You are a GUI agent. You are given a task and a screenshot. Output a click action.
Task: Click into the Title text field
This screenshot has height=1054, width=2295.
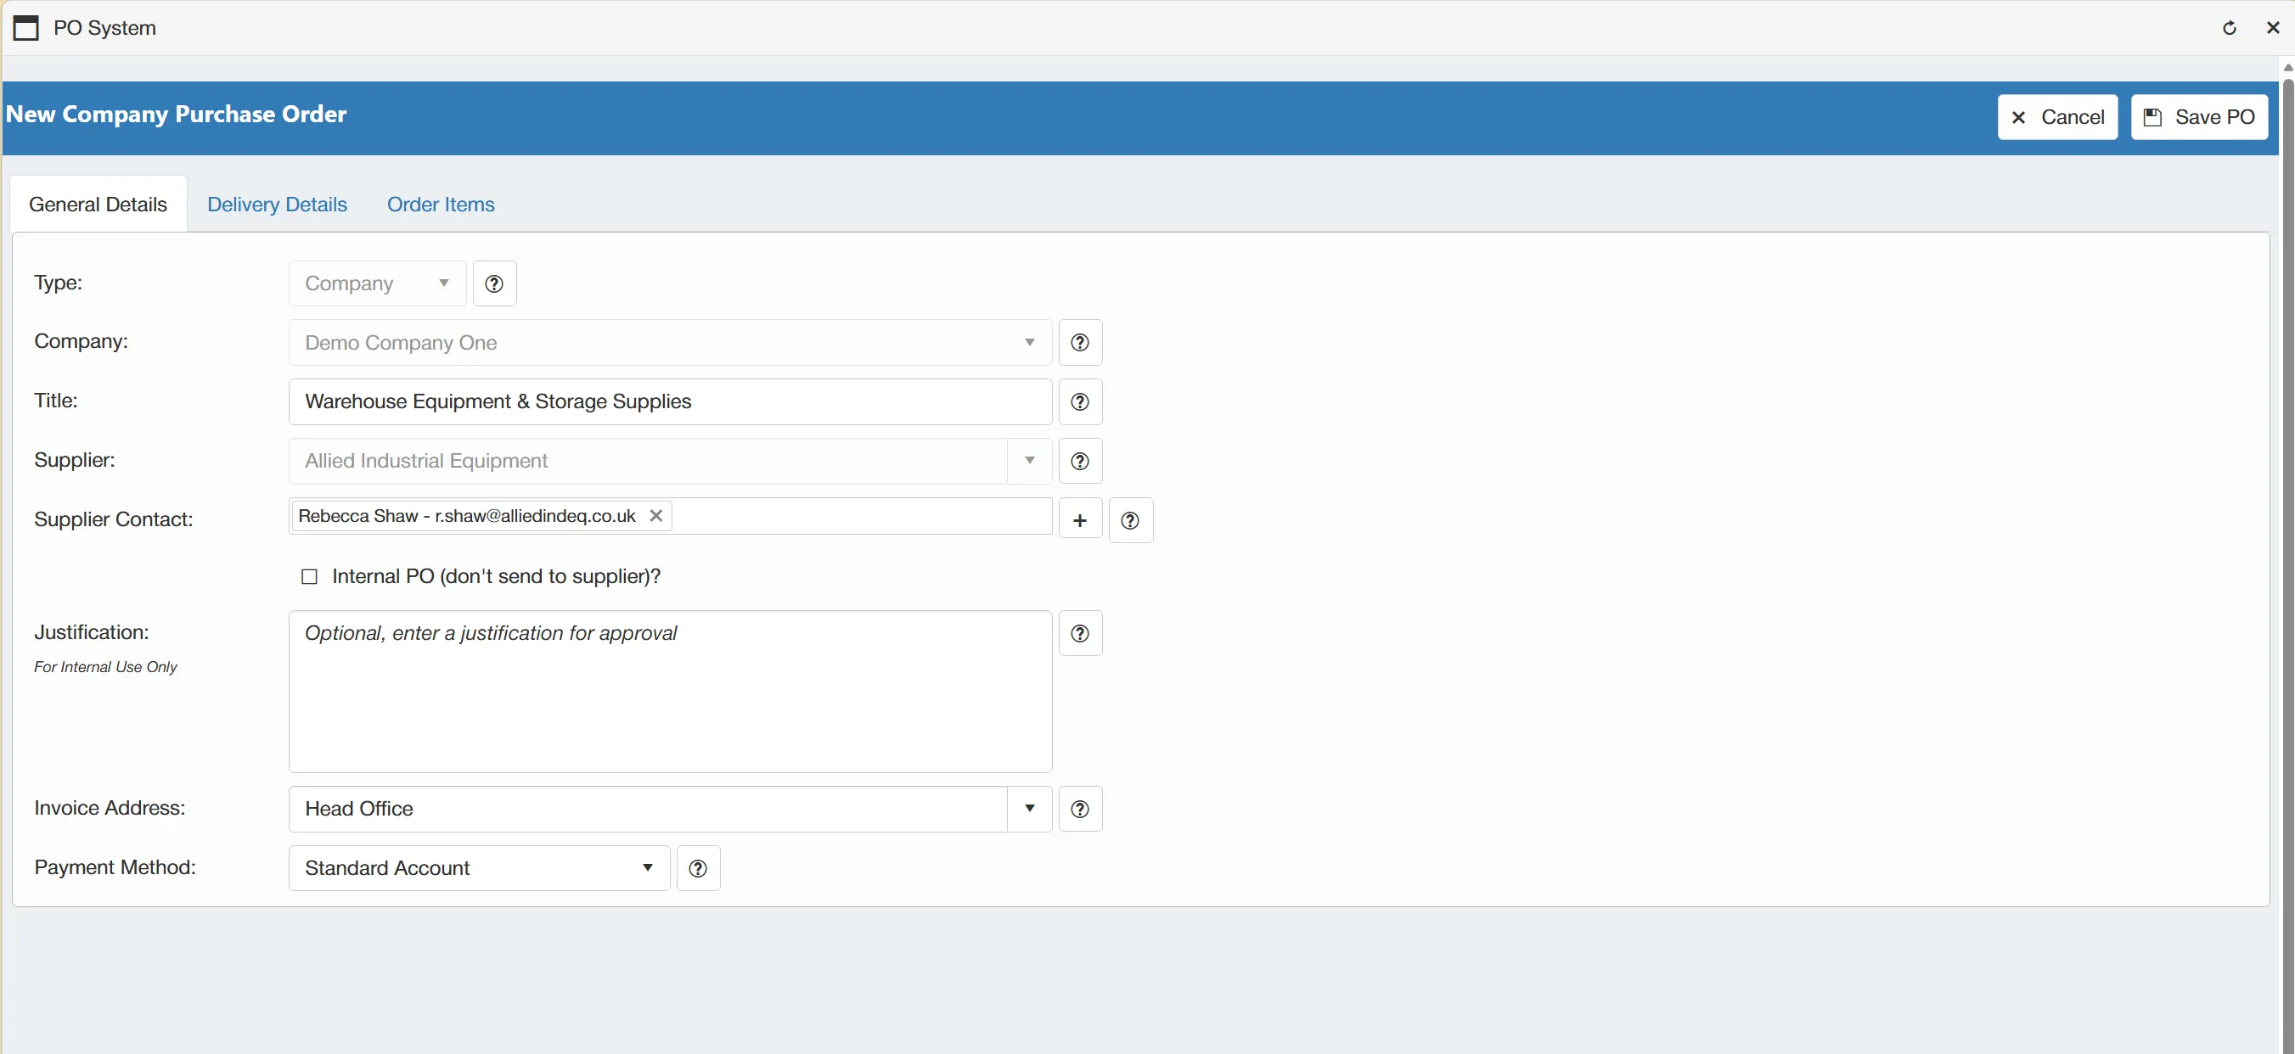point(670,401)
